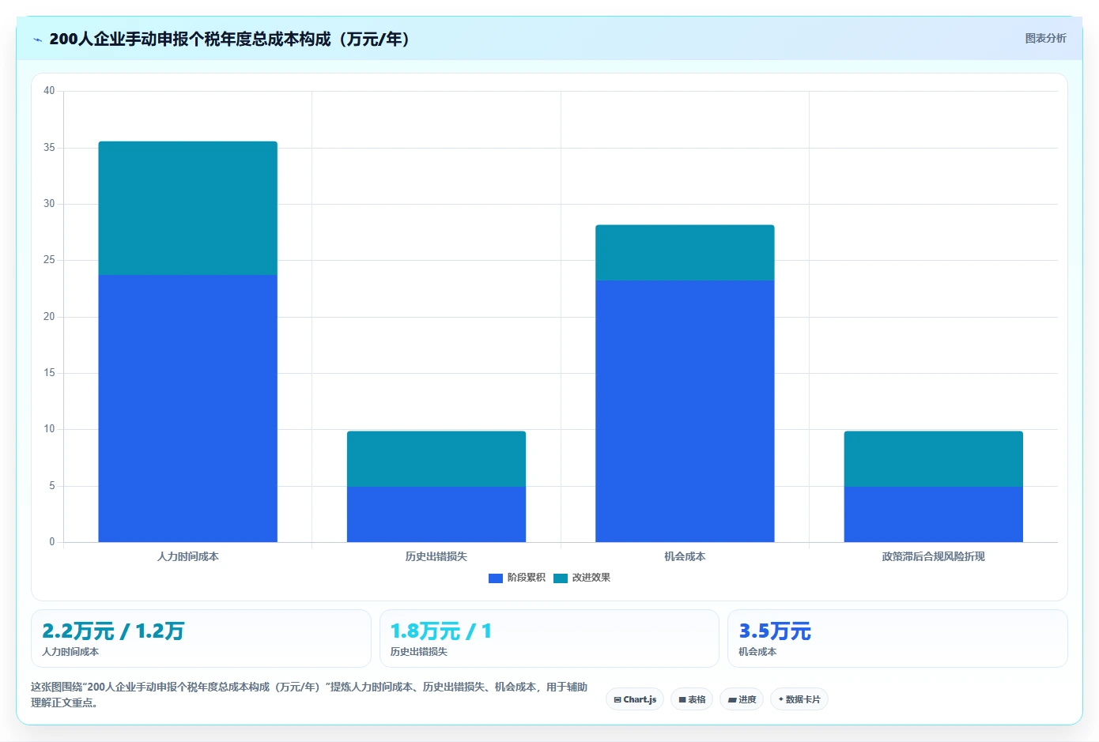Click the lightning icon beside the chart title
The image size is (1099, 742).
coord(37,40)
